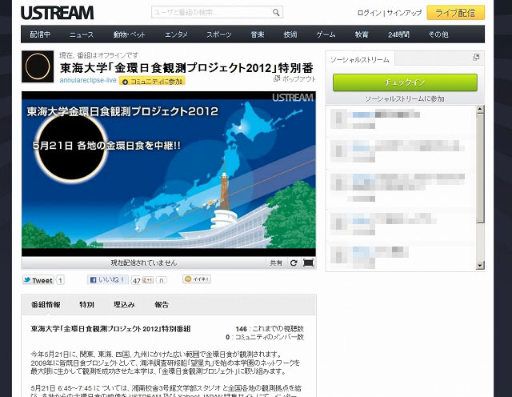Click the USTREAM logo
The width and height of the screenshot is (512, 397).
pos(57,13)
